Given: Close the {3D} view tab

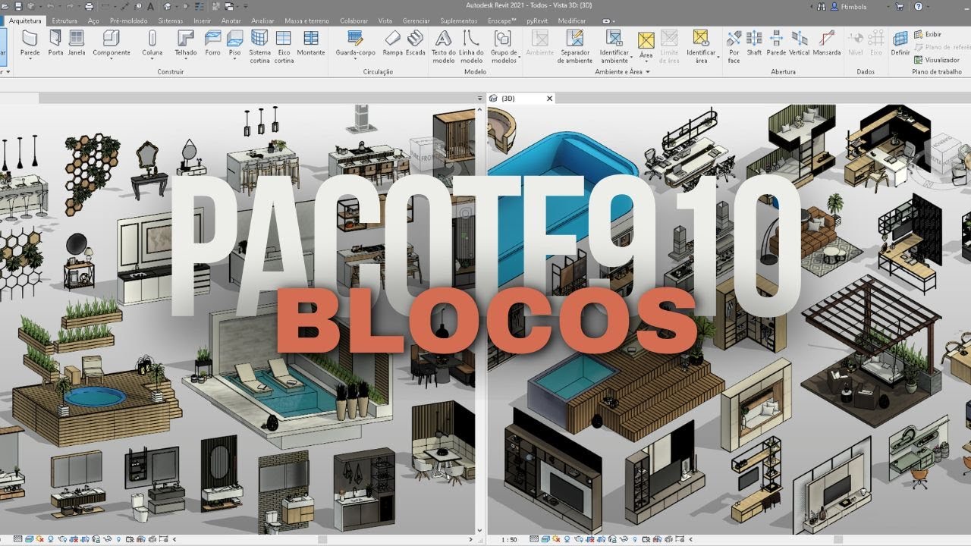Looking at the screenshot, I should click(x=550, y=98).
